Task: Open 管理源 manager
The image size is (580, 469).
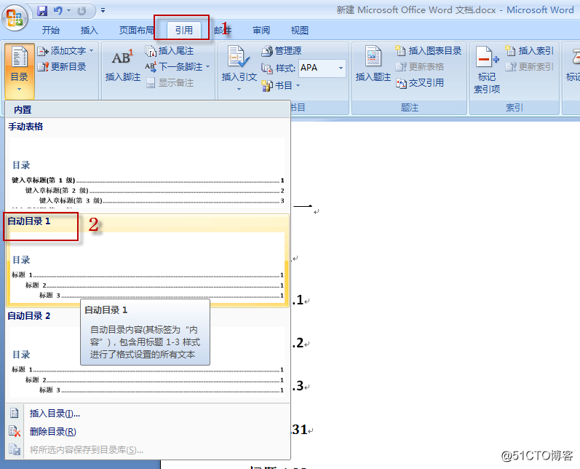Action: click(281, 51)
